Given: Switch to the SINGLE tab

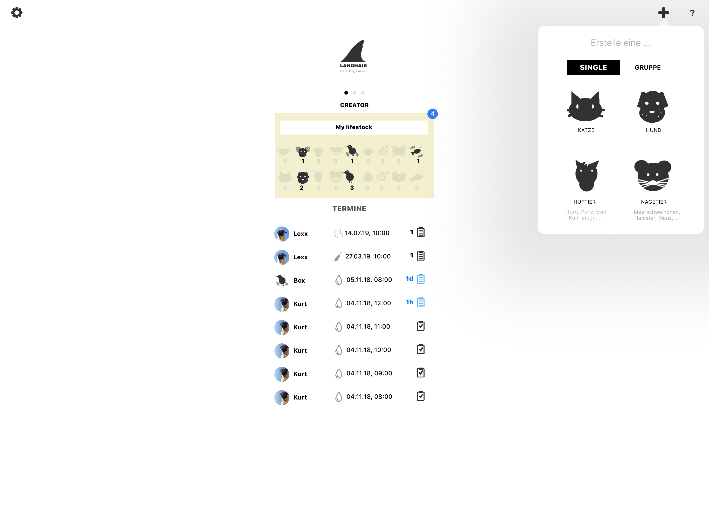Looking at the screenshot, I should (593, 67).
